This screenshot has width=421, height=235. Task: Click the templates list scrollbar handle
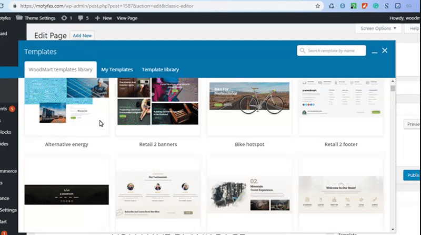[x=393, y=88]
